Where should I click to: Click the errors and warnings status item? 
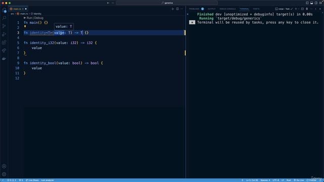12,180
